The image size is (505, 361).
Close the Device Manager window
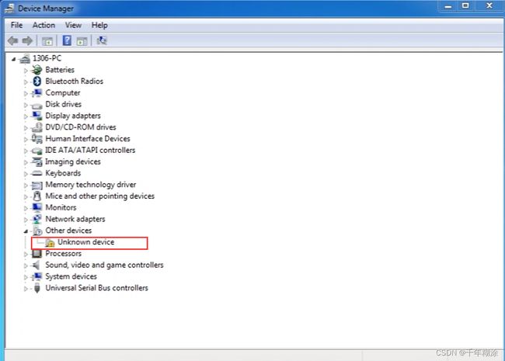489,5
